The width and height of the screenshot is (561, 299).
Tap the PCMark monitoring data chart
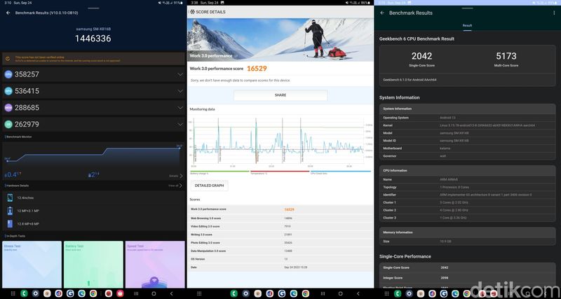click(279, 142)
